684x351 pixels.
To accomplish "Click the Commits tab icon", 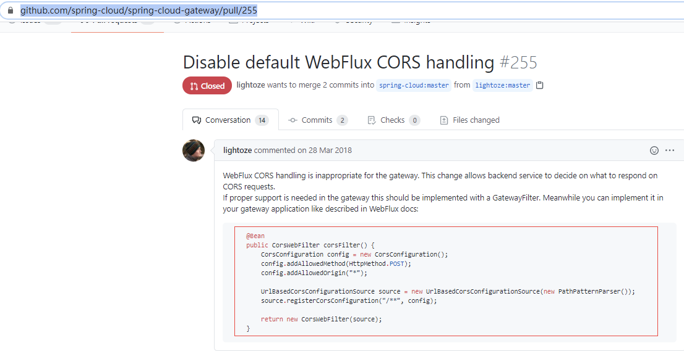I will [x=293, y=120].
